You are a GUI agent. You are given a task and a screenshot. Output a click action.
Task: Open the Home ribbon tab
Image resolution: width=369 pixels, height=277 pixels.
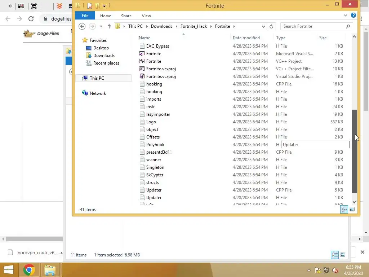[106, 16]
